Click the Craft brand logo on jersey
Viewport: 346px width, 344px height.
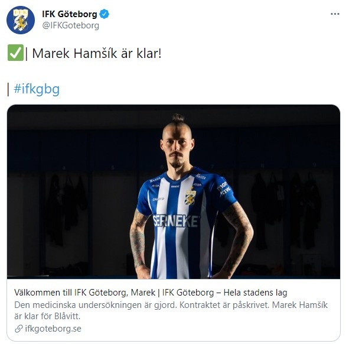[x=158, y=199]
